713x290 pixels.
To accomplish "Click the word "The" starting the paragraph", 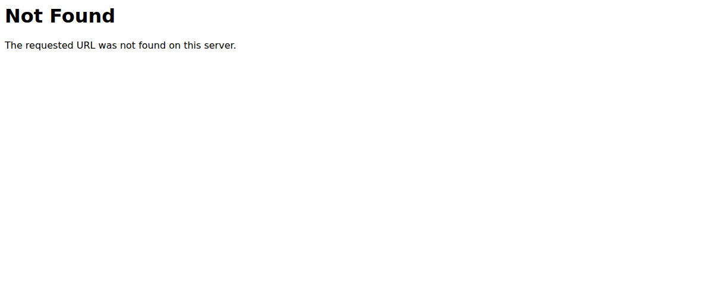I will 14,46.
